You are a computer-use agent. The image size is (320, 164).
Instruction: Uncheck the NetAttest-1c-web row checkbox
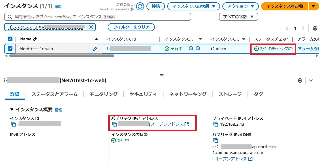pos(10,49)
